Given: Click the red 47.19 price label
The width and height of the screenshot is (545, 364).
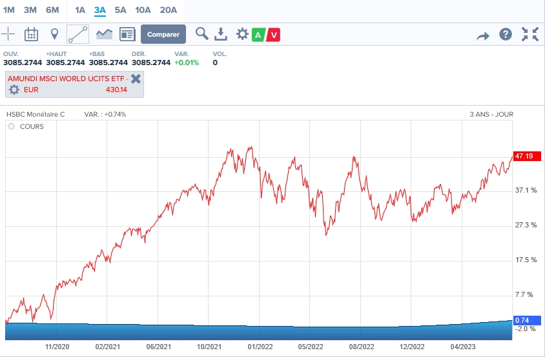Looking at the screenshot, I should [x=524, y=156].
